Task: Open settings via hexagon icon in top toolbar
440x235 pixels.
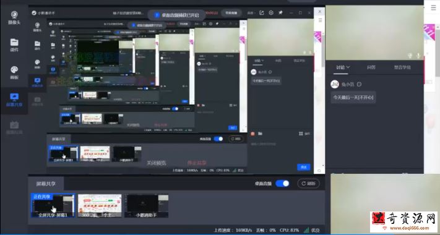Action: [271, 13]
